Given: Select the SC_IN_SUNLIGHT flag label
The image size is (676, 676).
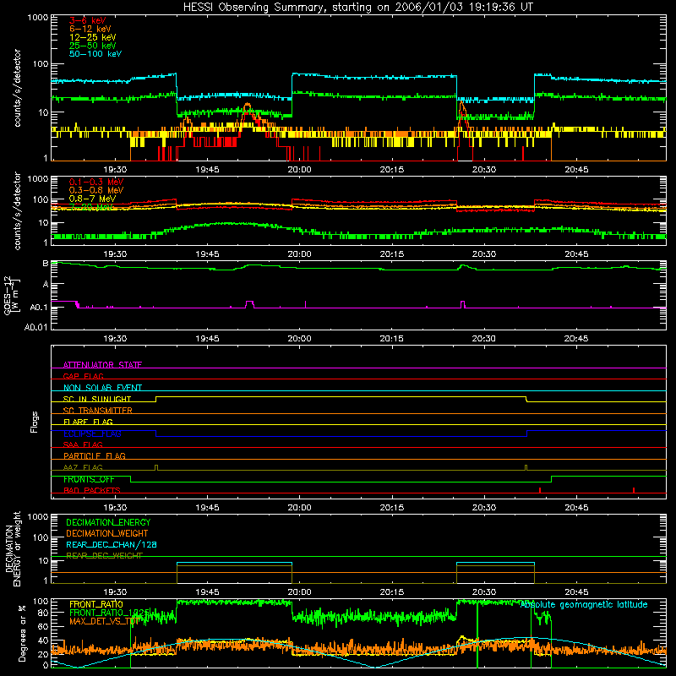Looking at the screenshot, I should (97, 399).
